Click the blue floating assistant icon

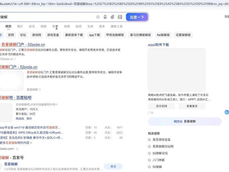point(227,112)
